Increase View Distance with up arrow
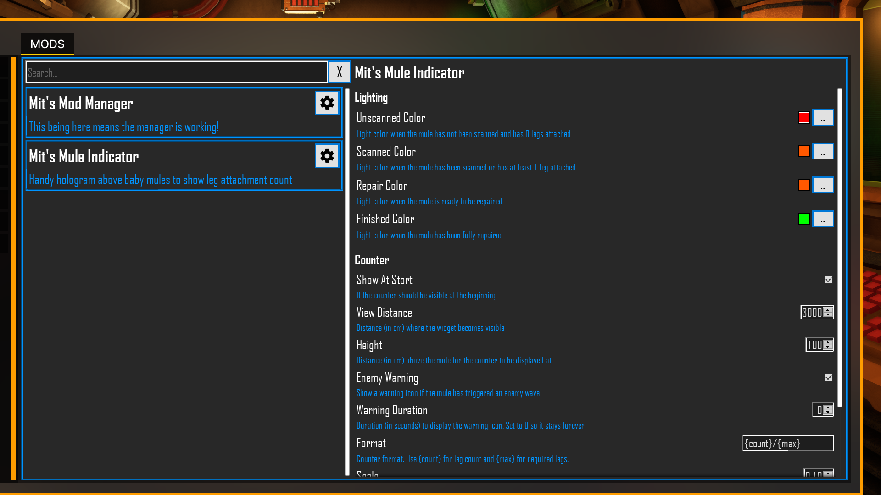Image resolution: width=881 pixels, height=495 pixels. (x=828, y=309)
